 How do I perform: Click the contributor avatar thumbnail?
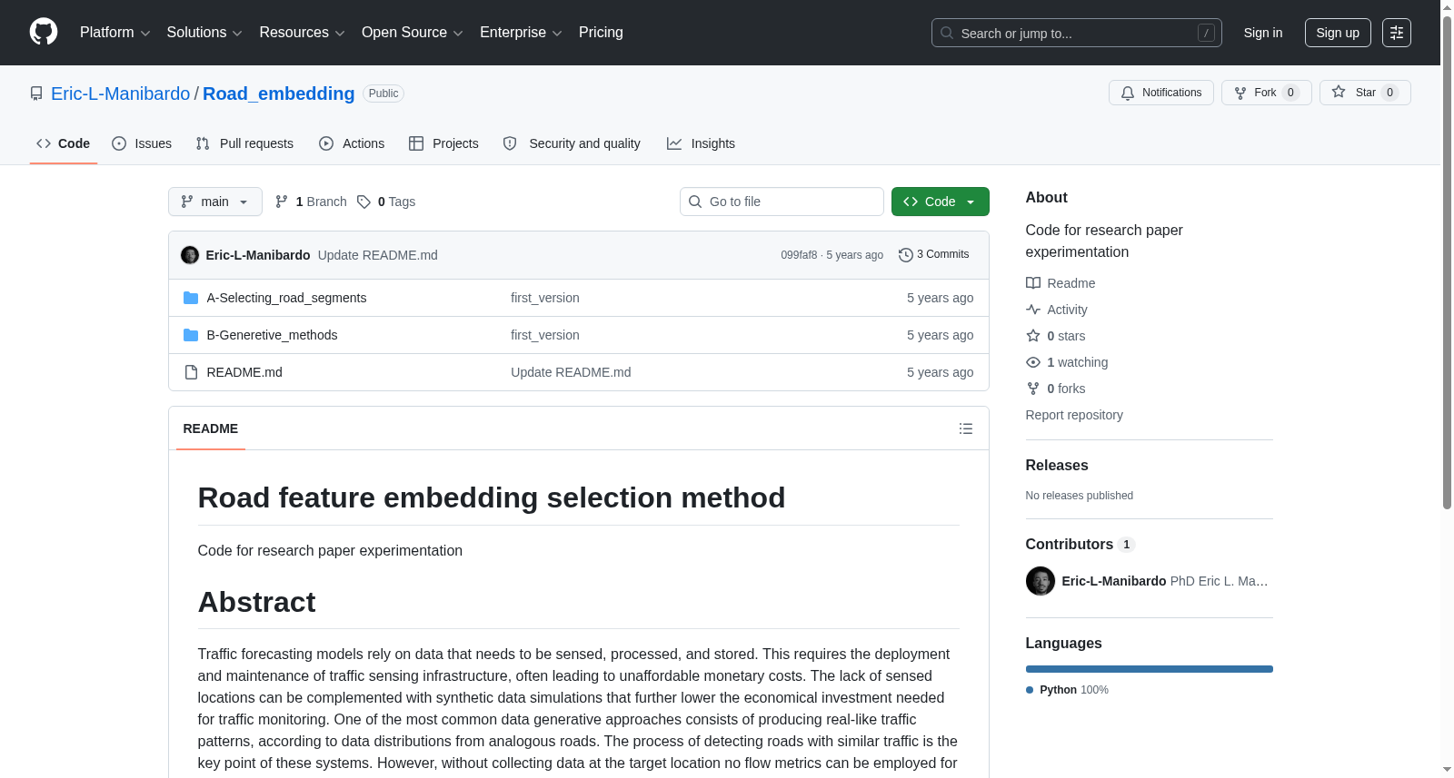click(1041, 581)
